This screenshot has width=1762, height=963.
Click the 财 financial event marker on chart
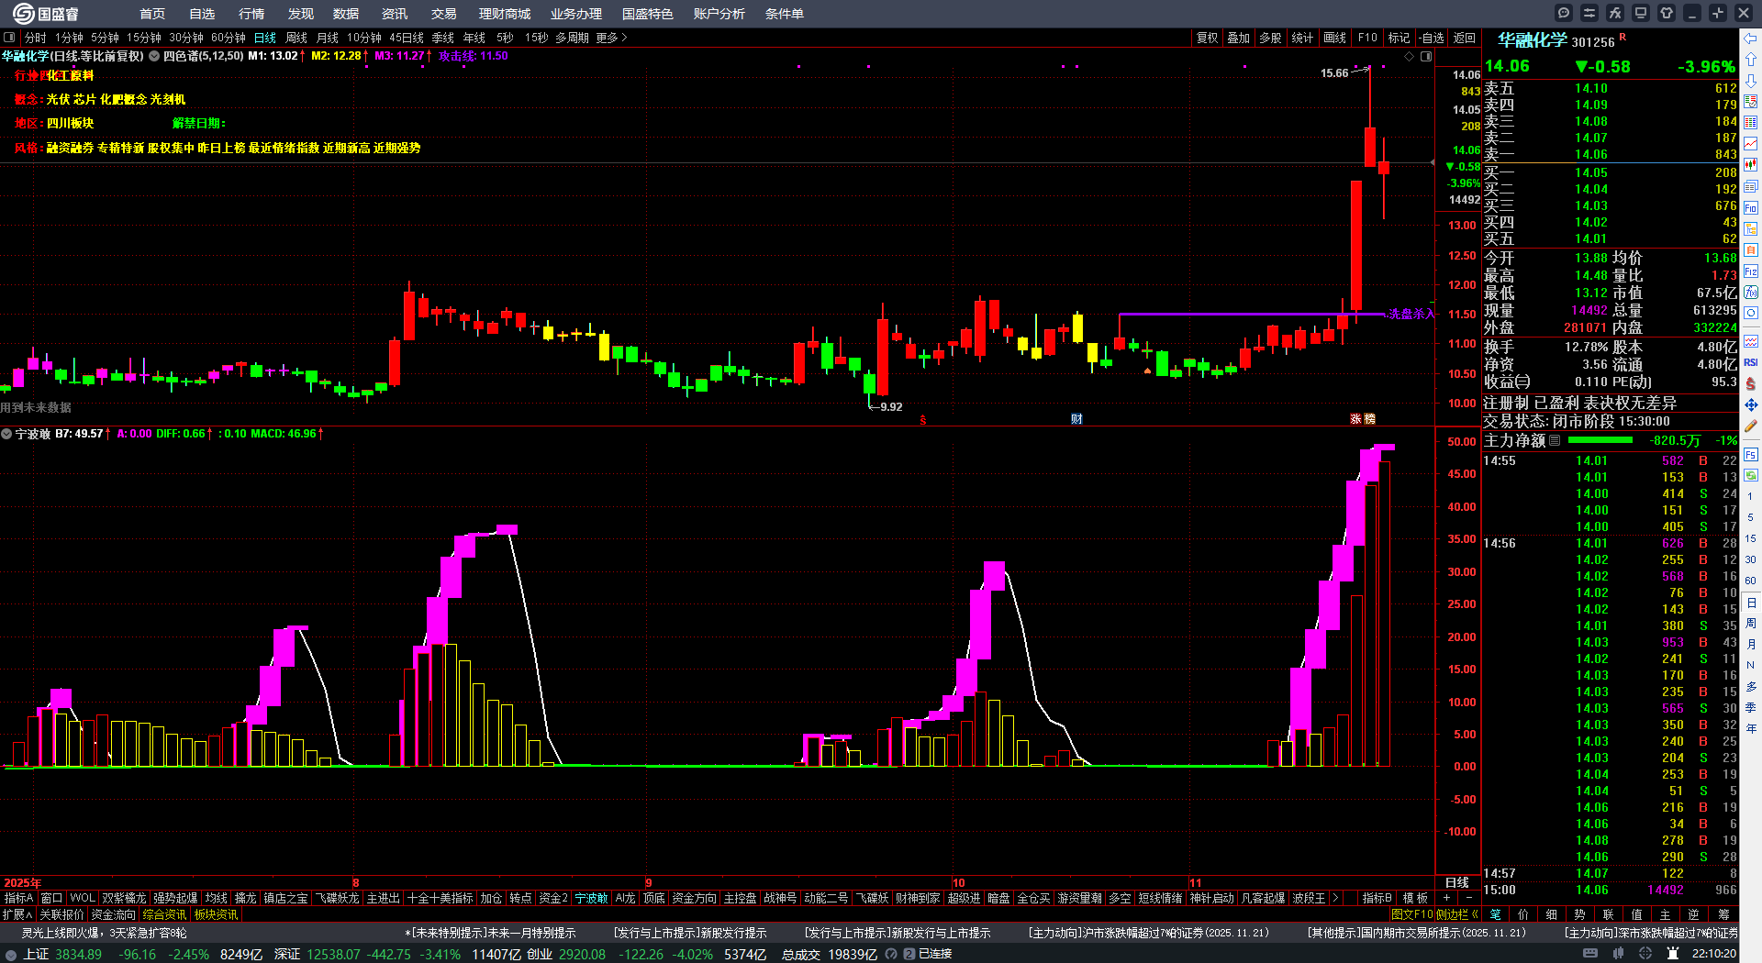tap(1076, 419)
